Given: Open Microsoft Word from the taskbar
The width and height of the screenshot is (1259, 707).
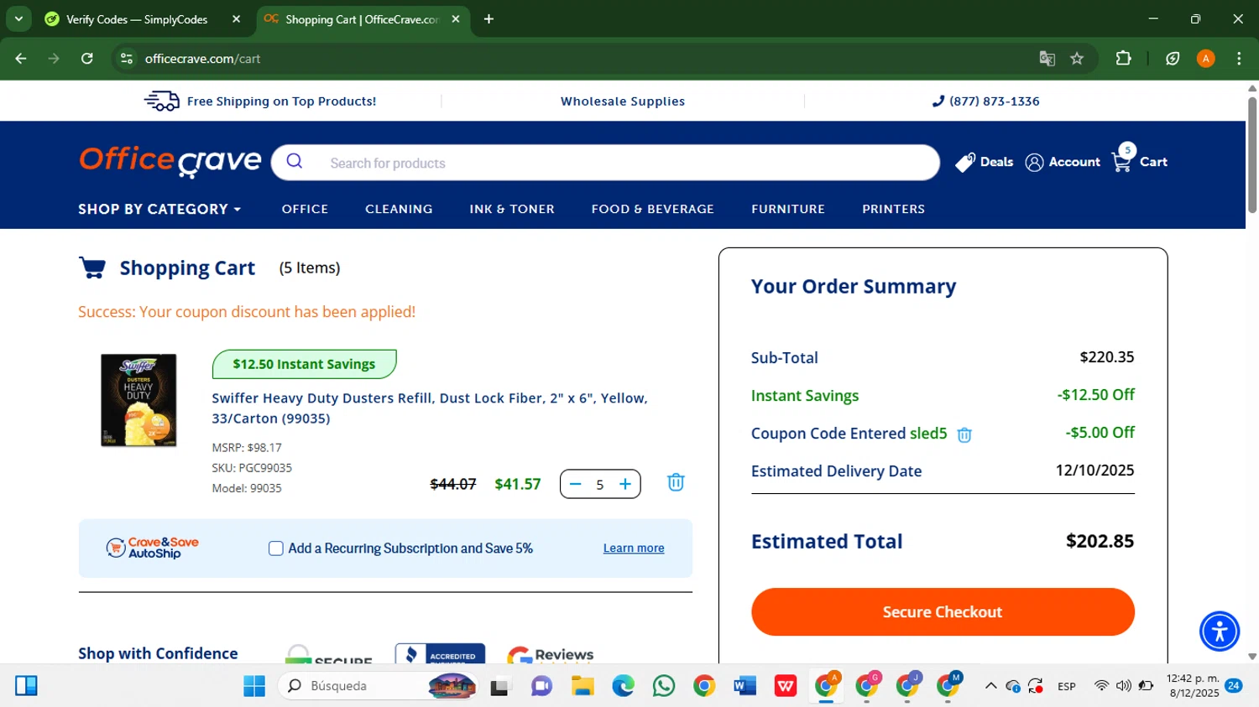Looking at the screenshot, I should click(744, 686).
